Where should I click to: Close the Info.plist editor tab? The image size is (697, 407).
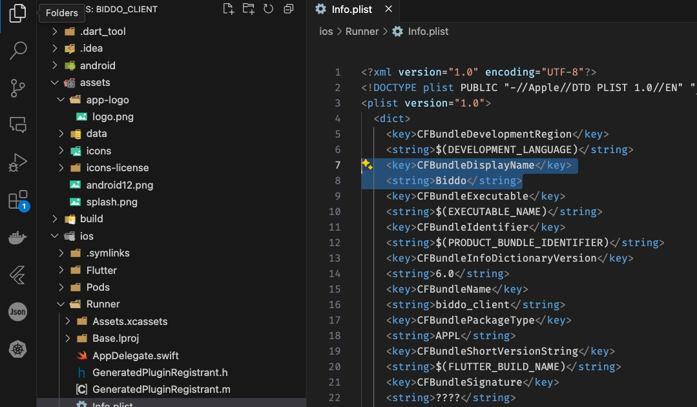coord(388,9)
